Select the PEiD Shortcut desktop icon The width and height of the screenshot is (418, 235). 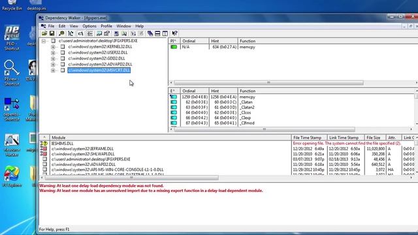click(x=12, y=38)
